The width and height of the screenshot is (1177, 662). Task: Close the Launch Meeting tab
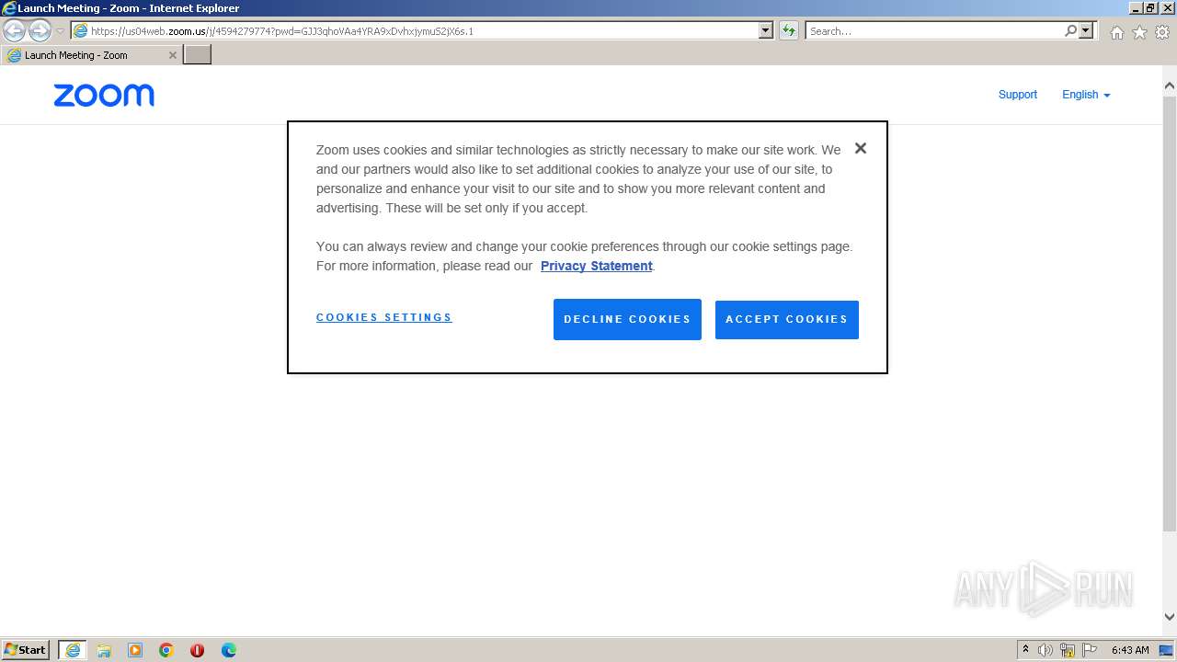(x=172, y=55)
